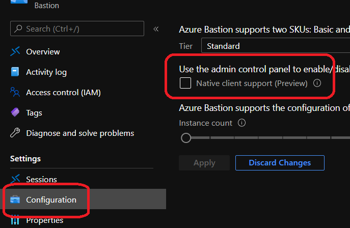Click info icon next to Native client support

point(317,83)
